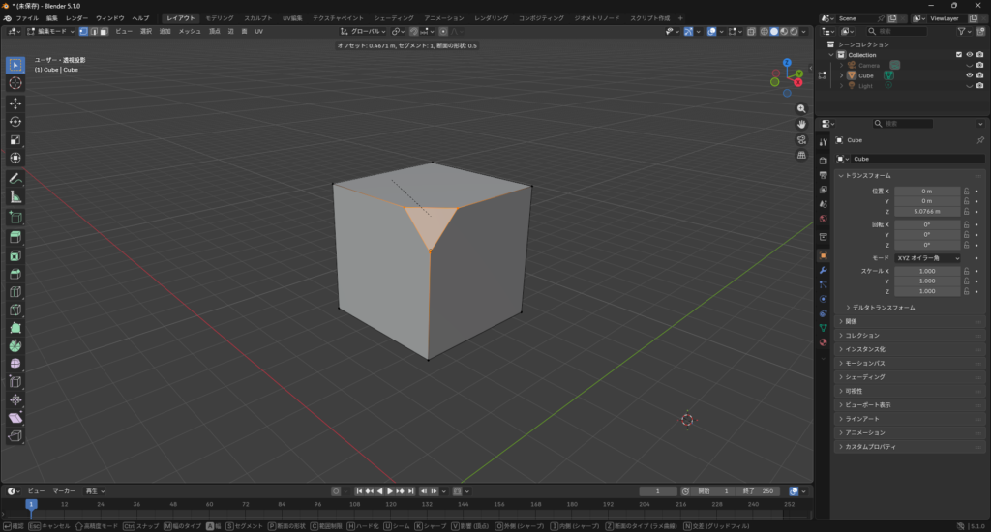Switch to the モデリング workspace tab
The height and width of the screenshot is (532, 991).
[x=219, y=18]
